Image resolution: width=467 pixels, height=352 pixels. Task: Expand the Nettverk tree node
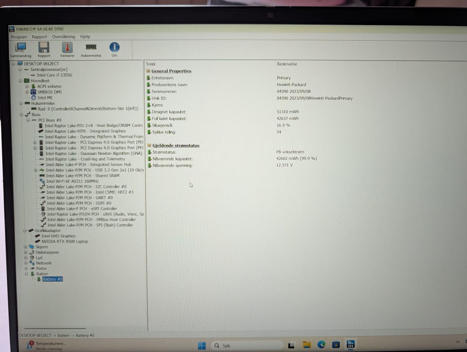click(26, 263)
